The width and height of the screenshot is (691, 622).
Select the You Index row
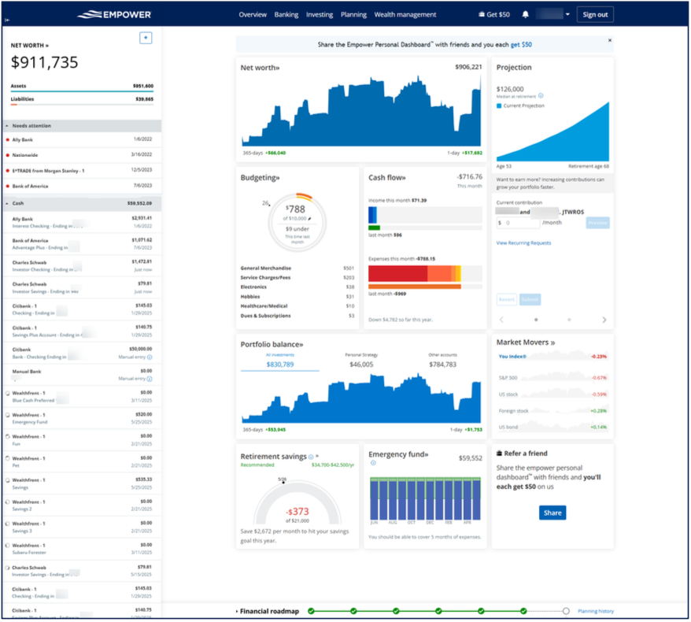tap(552, 357)
